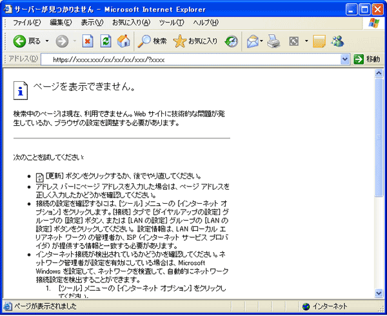Open the History clock icon

(x=232, y=41)
